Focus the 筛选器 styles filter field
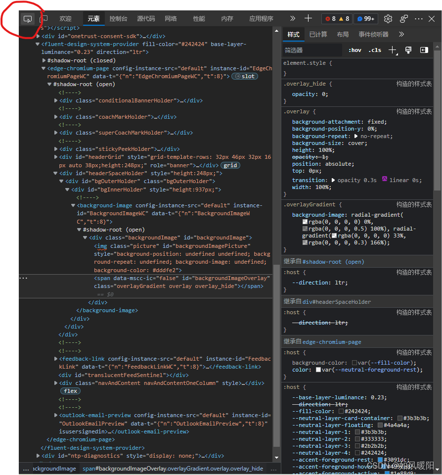Image resolution: width=442 pixels, height=475 pixels. 312,50
